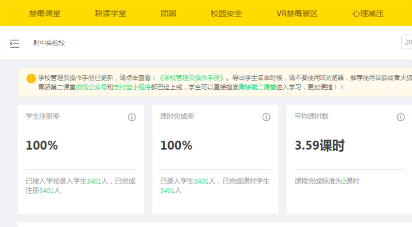Click the 3.59课时 value
Image resolution: width=412 pixels, height=227 pixels.
[319, 145]
